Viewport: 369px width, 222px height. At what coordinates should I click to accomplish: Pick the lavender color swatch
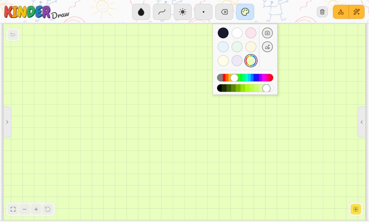(237, 61)
